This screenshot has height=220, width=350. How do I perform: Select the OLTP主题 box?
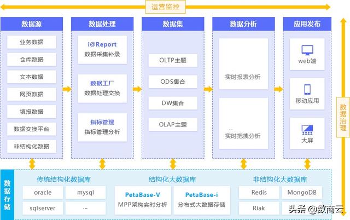(x=173, y=60)
